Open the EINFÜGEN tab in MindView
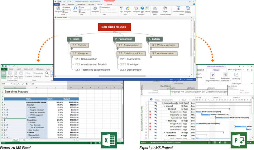The width and height of the screenshot is (254, 150). click(x=71, y=5)
